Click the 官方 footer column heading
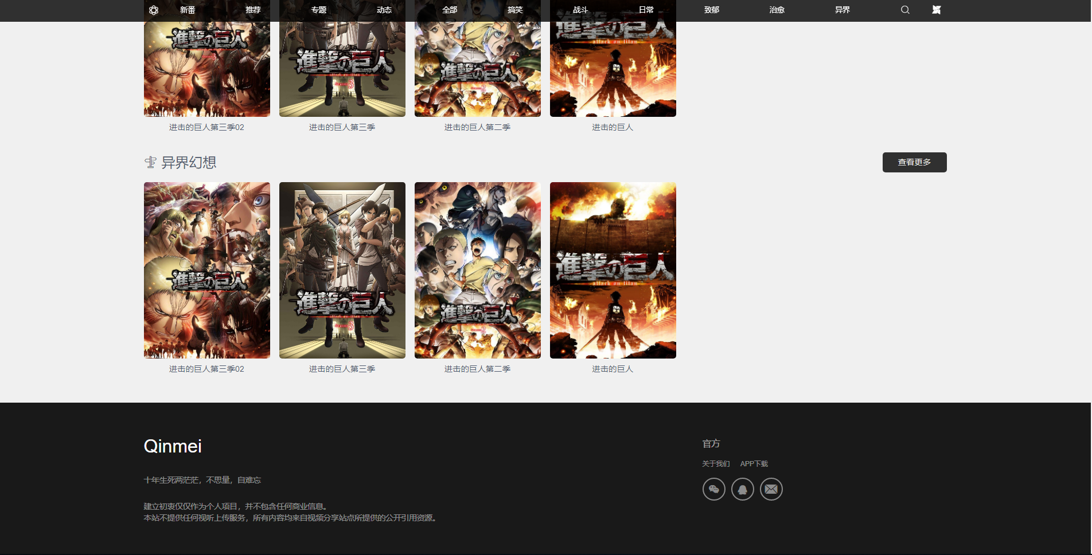1092x555 pixels. tap(711, 443)
